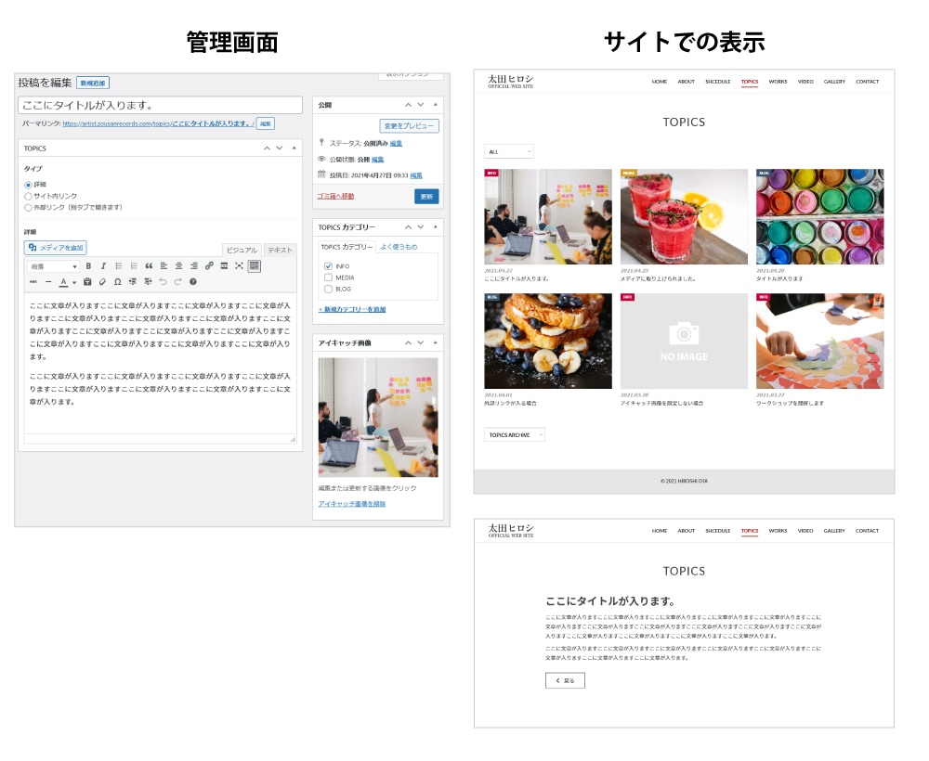Screen dimensions: 929x761
Task: Click the post title input field
Action: click(x=160, y=105)
